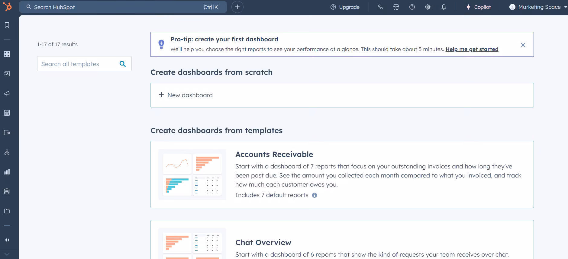Image resolution: width=568 pixels, height=259 pixels.
Task: Open the Library folder sidebar icon
Action: click(7, 211)
